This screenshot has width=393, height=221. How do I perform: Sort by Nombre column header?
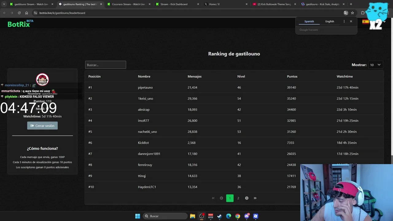(144, 76)
